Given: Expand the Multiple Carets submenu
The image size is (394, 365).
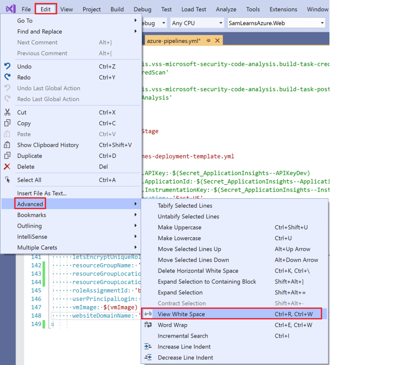Looking at the screenshot, I should pos(71,247).
